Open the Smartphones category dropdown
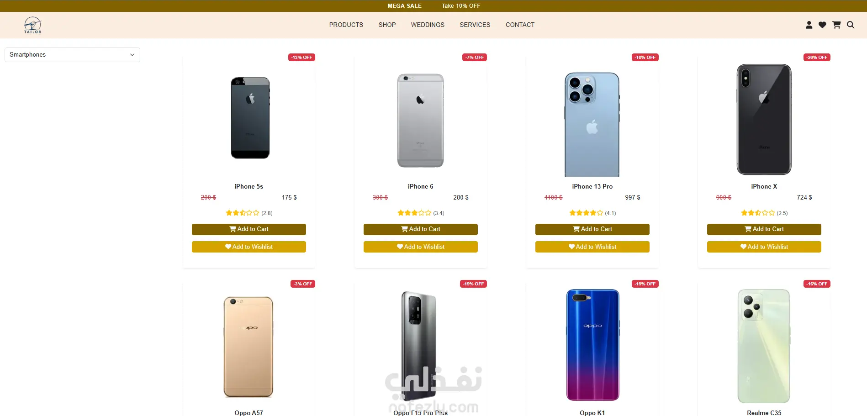 point(72,55)
